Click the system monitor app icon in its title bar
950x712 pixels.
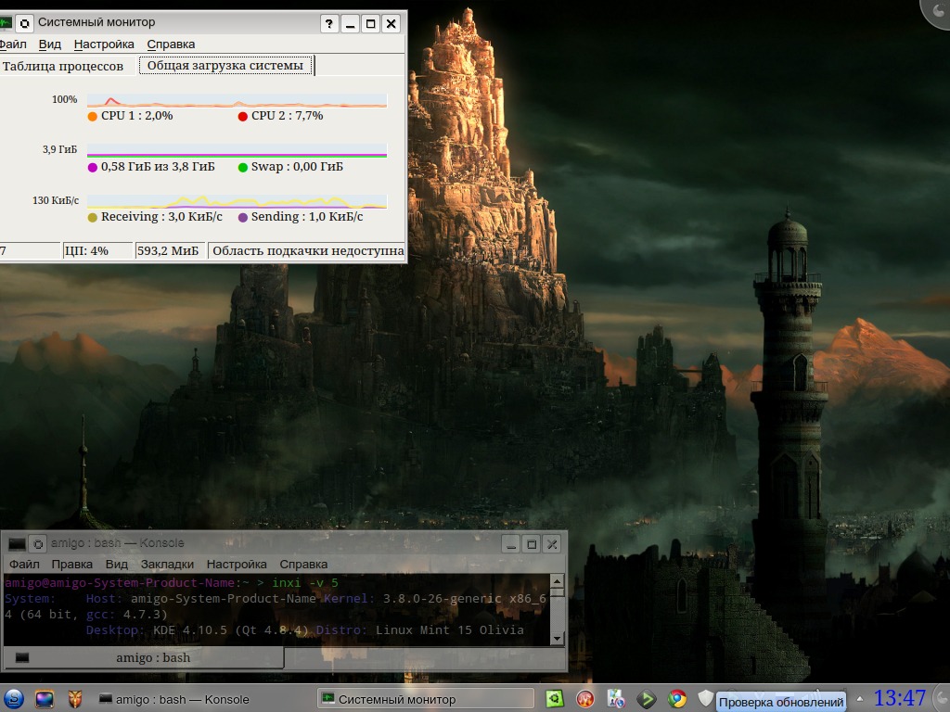point(6,23)
